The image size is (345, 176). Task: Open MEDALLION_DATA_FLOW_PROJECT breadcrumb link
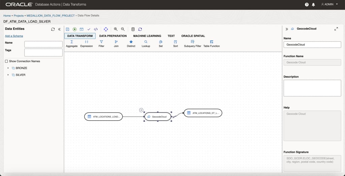(x=51, y=16)
